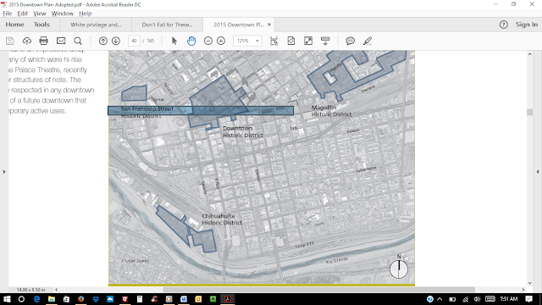542x305 pixels.
Task: Close the 2015 Downtown Plan tab
Action: click(x=269, y=25)
